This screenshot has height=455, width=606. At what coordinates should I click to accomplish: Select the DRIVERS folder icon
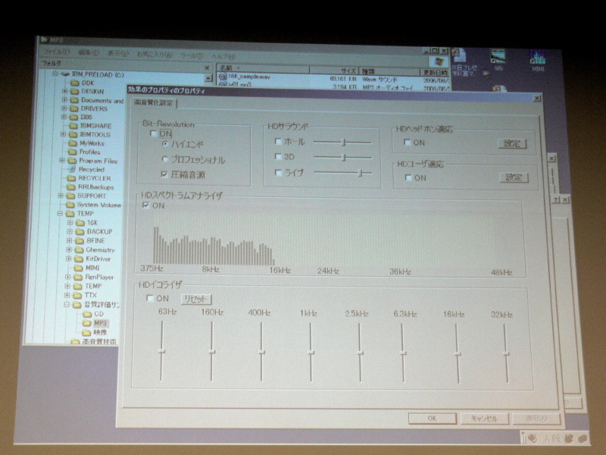click(x=73, y=108)
